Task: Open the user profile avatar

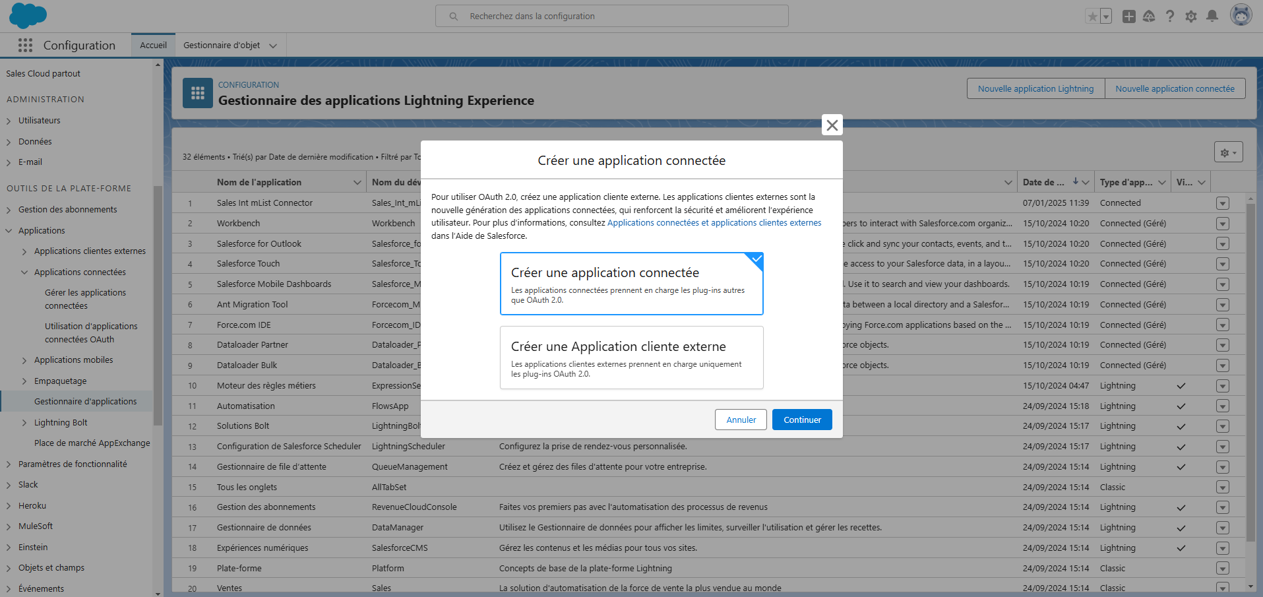Action: point(1241,15)
